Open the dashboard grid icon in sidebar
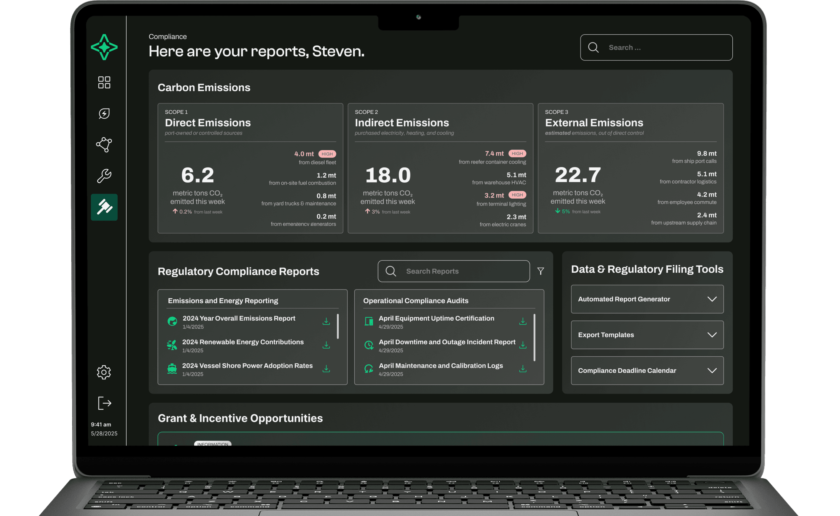The image size is (840, 516). click(104, 82)
